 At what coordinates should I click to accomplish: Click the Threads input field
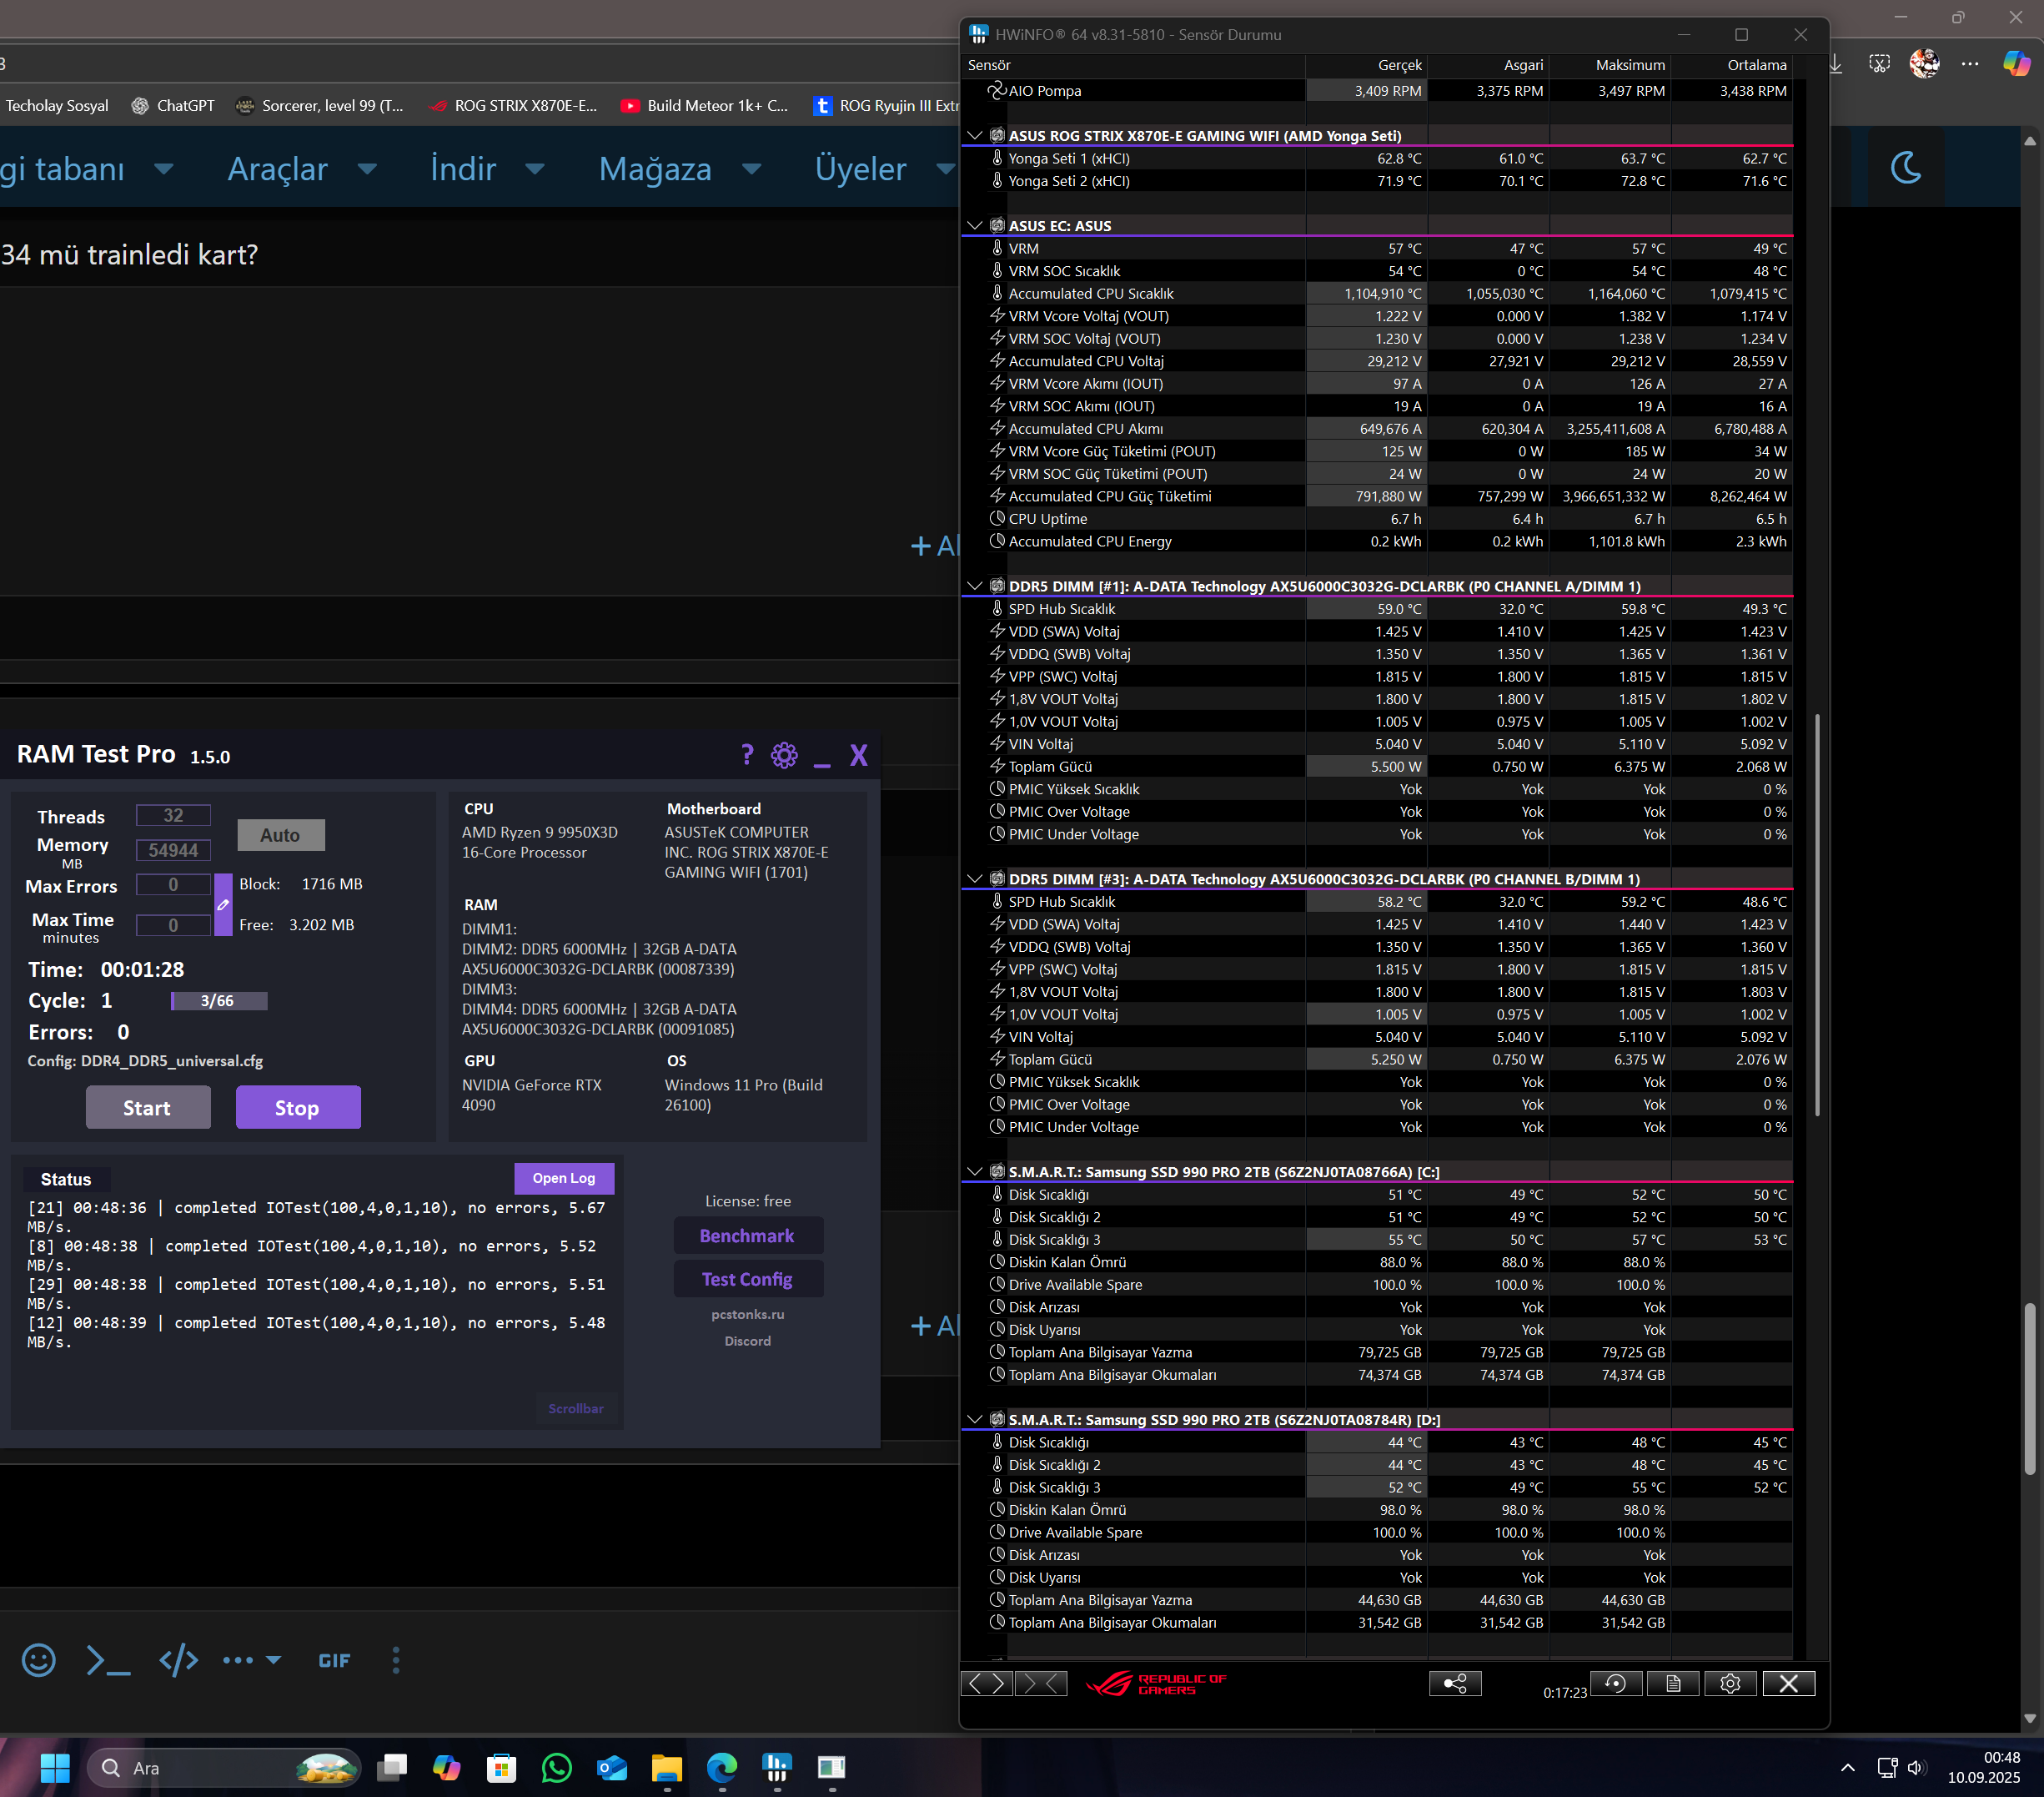(174, 815)
